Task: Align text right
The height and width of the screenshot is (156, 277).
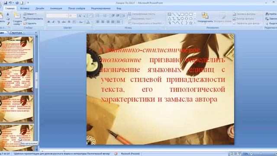Action: [x=108, y=22]
